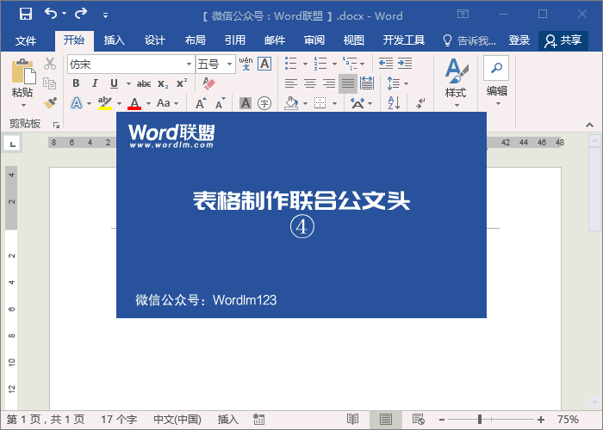This screenshot has width=603, height=430.
Task: Toggle Italic formatting
Action: click(x=95, y=83)
